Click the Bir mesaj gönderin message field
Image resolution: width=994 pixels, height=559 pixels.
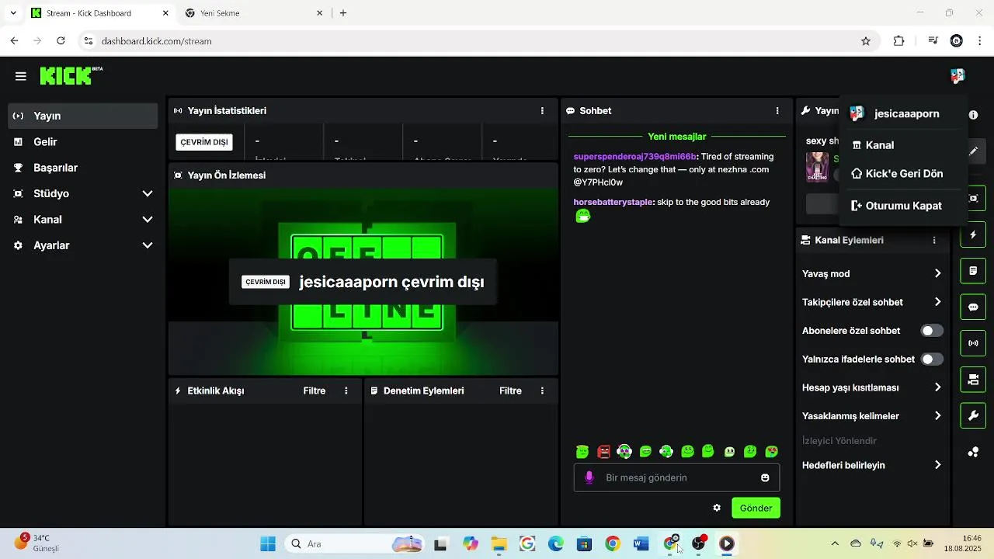[676, 477]
